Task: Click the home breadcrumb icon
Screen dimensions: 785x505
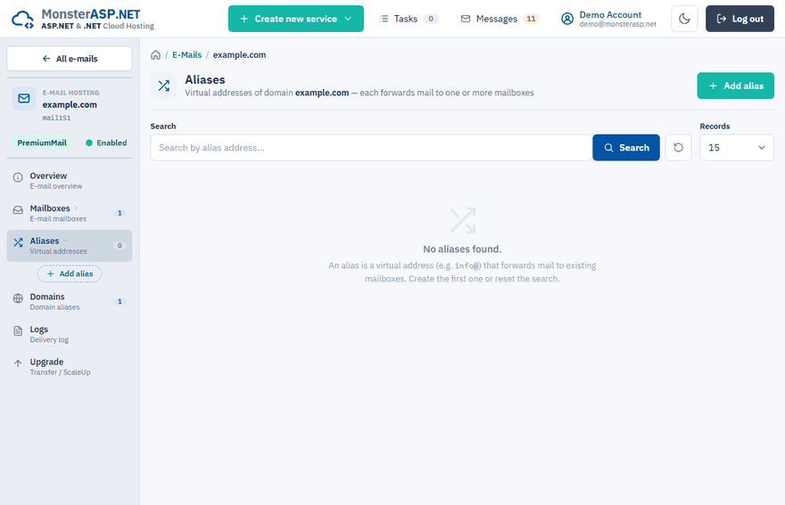Action: [x=156, y=55]
